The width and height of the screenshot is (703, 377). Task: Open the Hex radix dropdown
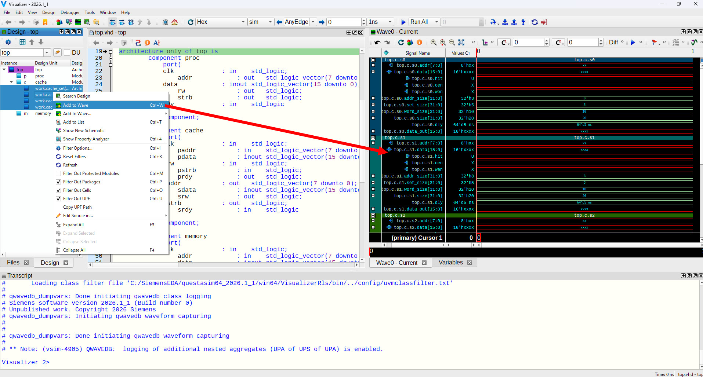pos(243,22)
